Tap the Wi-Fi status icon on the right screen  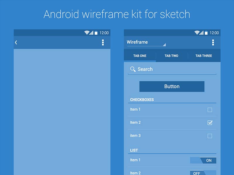197,32
